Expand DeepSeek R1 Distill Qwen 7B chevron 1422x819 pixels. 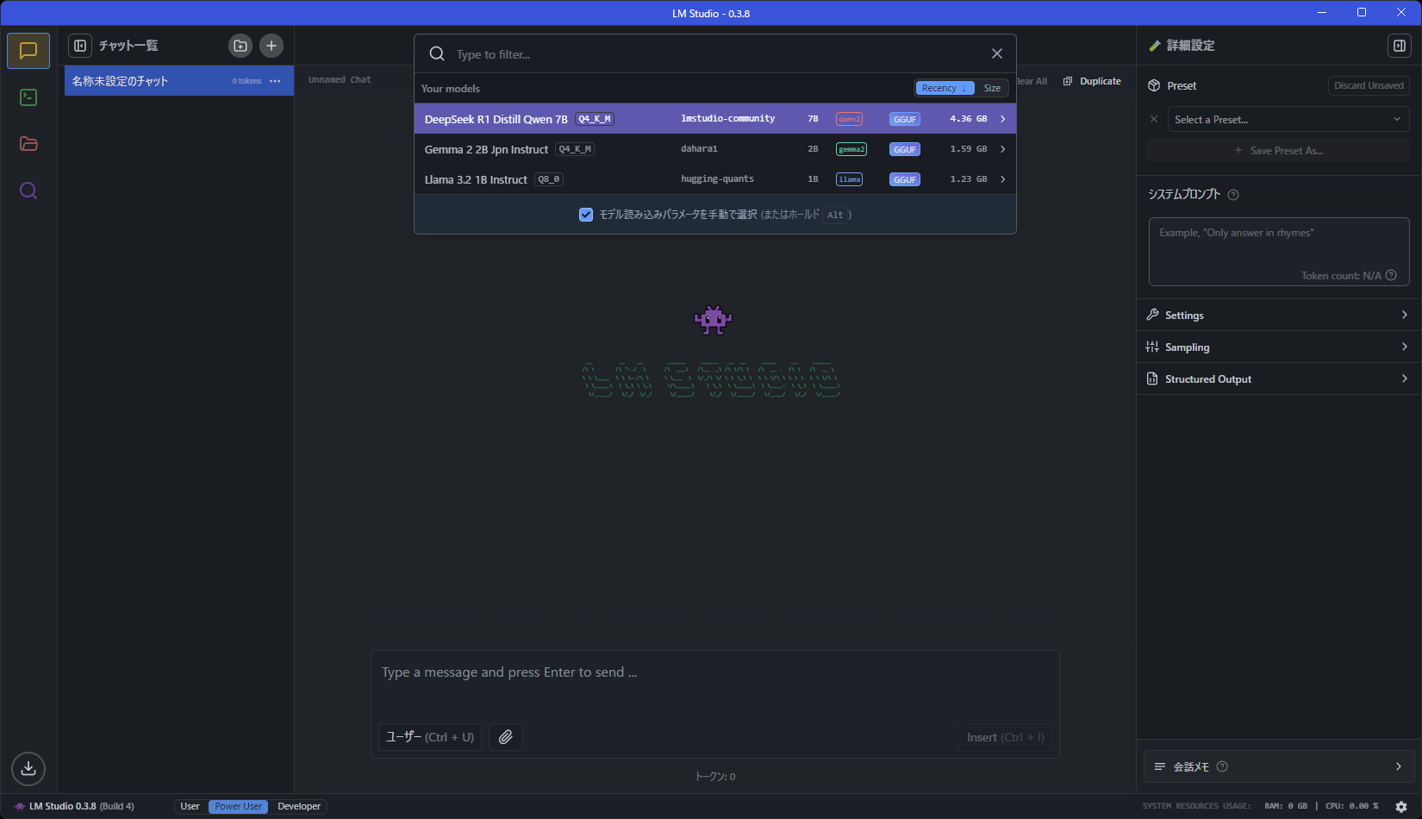pyautogui.click(x=1003, y=119)
